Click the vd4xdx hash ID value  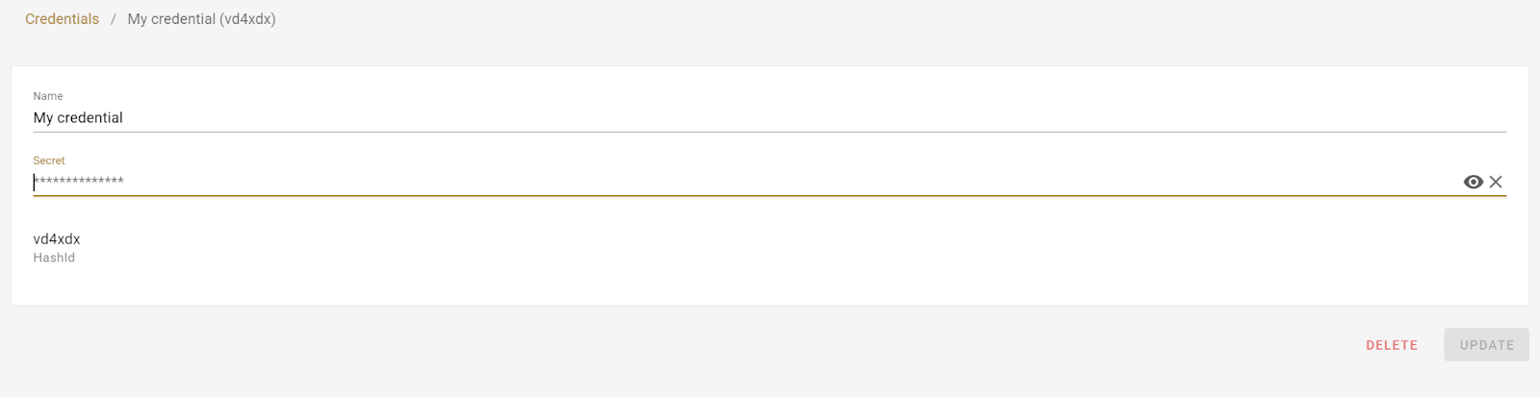pos(57,239)
